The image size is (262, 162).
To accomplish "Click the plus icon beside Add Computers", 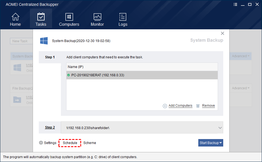I will (x=165, y=106).
